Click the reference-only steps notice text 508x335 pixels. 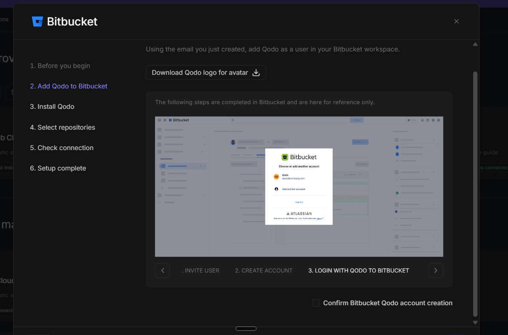[x=265, y=102]
